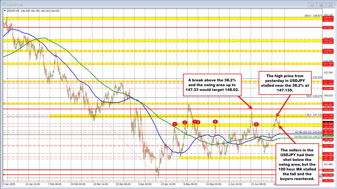Click the 23 Jan 16:00 date on time axis

(x=33, y=184)
